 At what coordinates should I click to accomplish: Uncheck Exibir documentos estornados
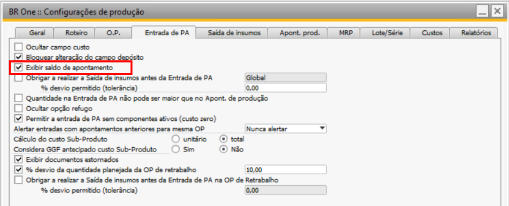point(18,159)
